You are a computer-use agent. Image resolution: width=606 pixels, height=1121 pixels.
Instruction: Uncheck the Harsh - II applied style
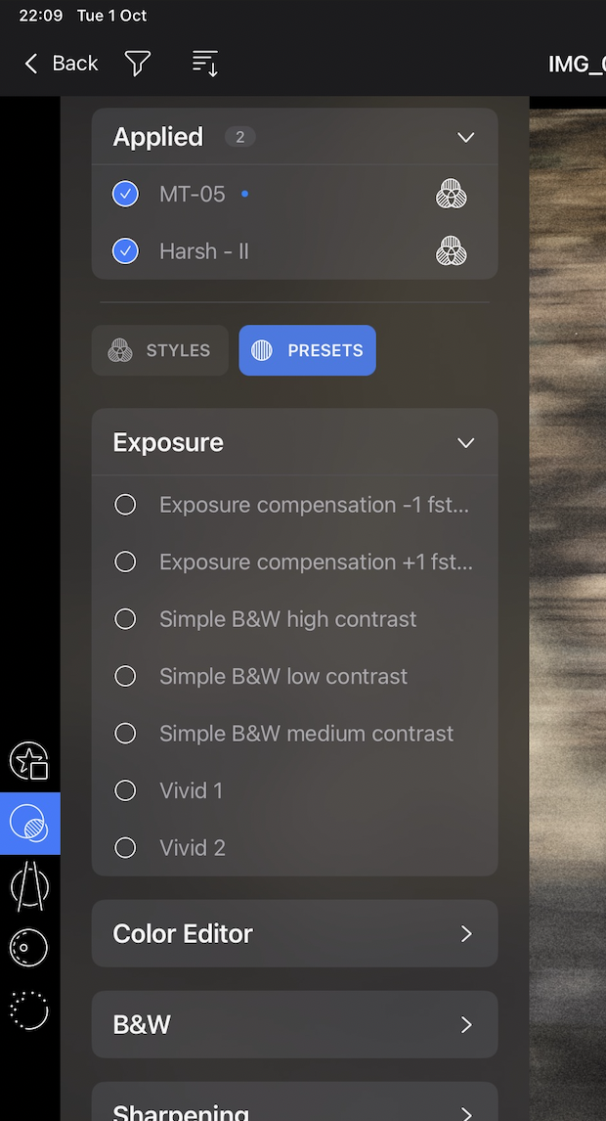125,251
